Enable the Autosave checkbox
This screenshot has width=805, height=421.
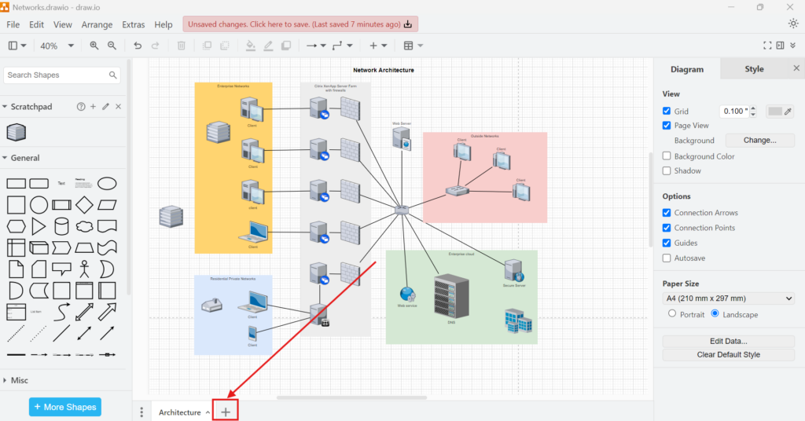point(667,258)
